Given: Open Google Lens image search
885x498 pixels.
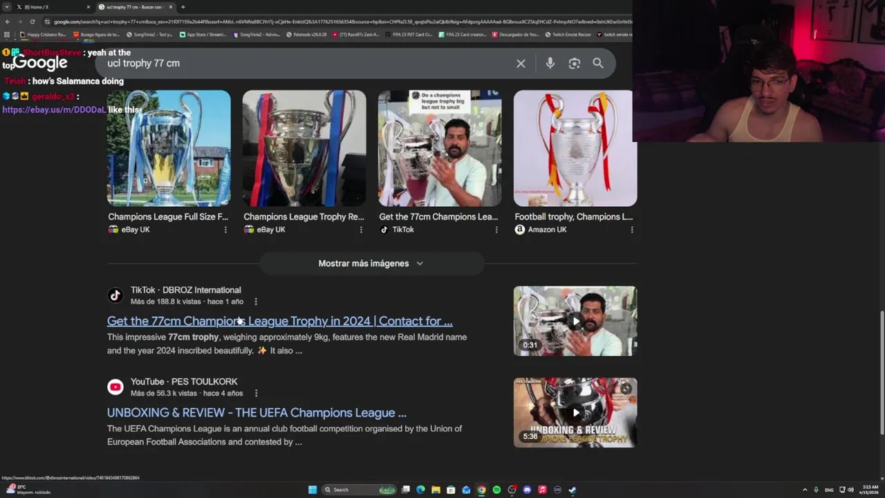Looking at the screenshot, I should point(574,64).
